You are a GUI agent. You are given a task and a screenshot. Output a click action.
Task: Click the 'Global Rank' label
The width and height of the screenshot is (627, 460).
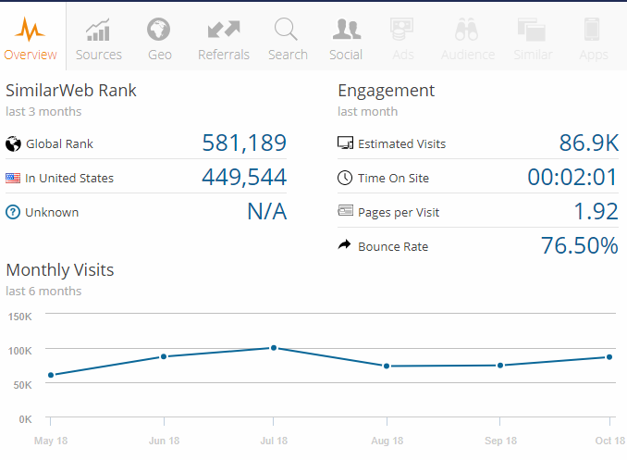pos(59,143)
